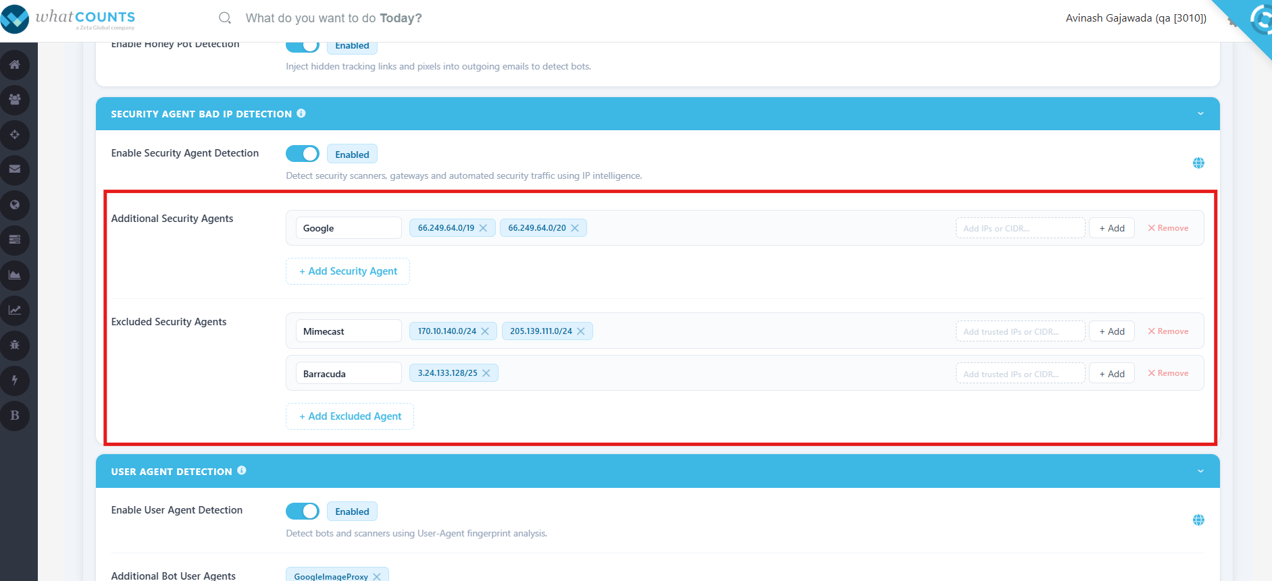Click the Add Excluded Agent button

click(x=350, y=416)
